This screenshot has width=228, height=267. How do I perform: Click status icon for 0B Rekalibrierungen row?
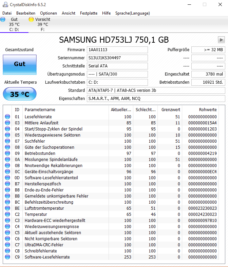click(7, 165)
